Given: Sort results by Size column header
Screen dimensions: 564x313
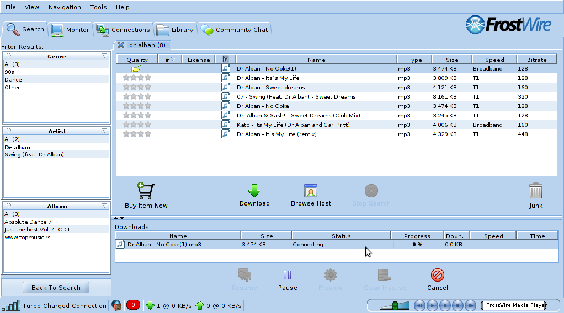Looking at the screenshot, I should [x=452, y=60].
